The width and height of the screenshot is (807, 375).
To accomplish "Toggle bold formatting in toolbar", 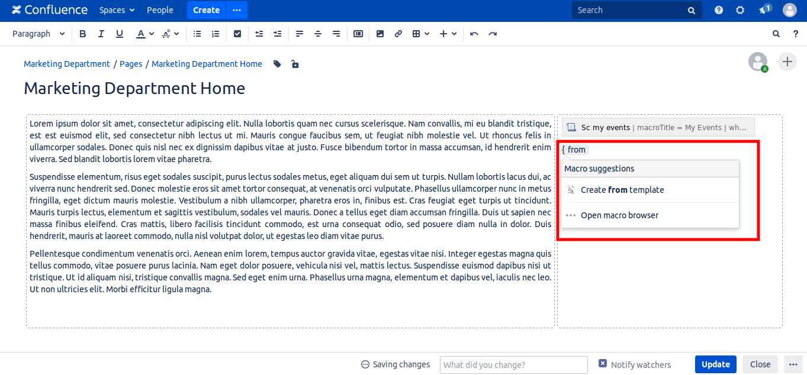I will pyautogui.click(x=83, y=34).
